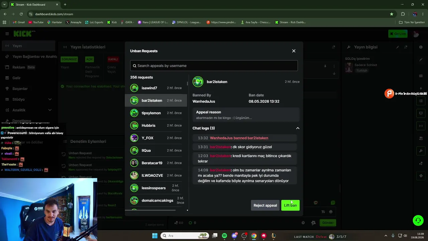This screenshot has width=428, height=241.
Task: Collapse the Chat logs section
Action: (x=298, y=128)
